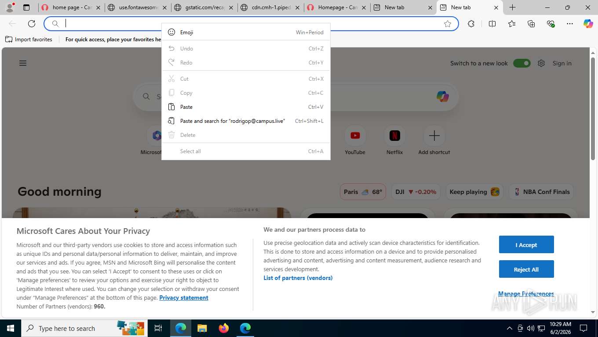598x337 pixels.
Task: Launch the Copilot icon in toolbar
Action: [x=588, y=24]
